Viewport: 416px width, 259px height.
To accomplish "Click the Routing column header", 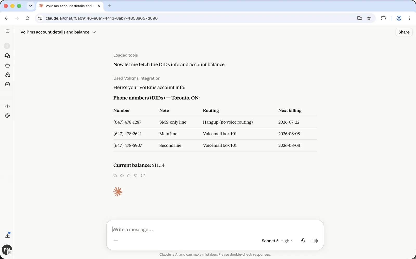I will coord(211,110).
